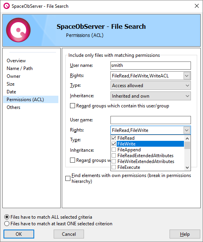Open the Inherited and own Inheritance dropdown
The width and height of the screenshot is (203, 242).
tap(150, 96)
